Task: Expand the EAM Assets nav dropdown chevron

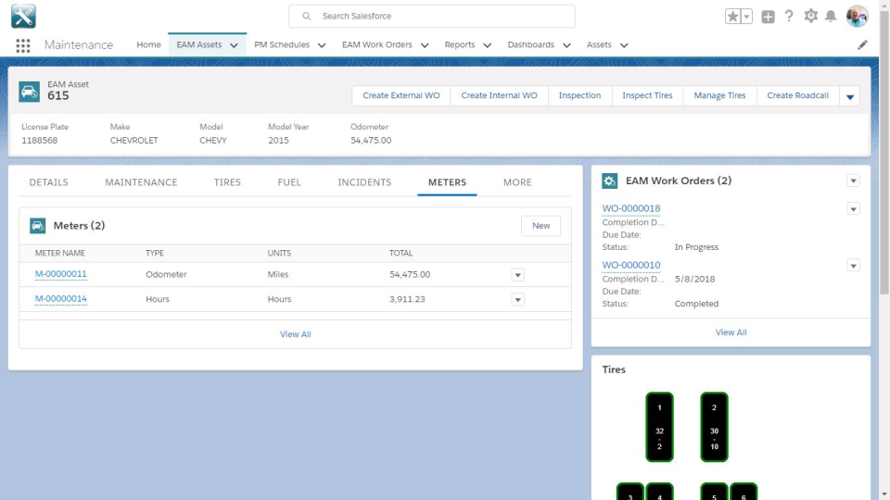Action: [234, 45]
